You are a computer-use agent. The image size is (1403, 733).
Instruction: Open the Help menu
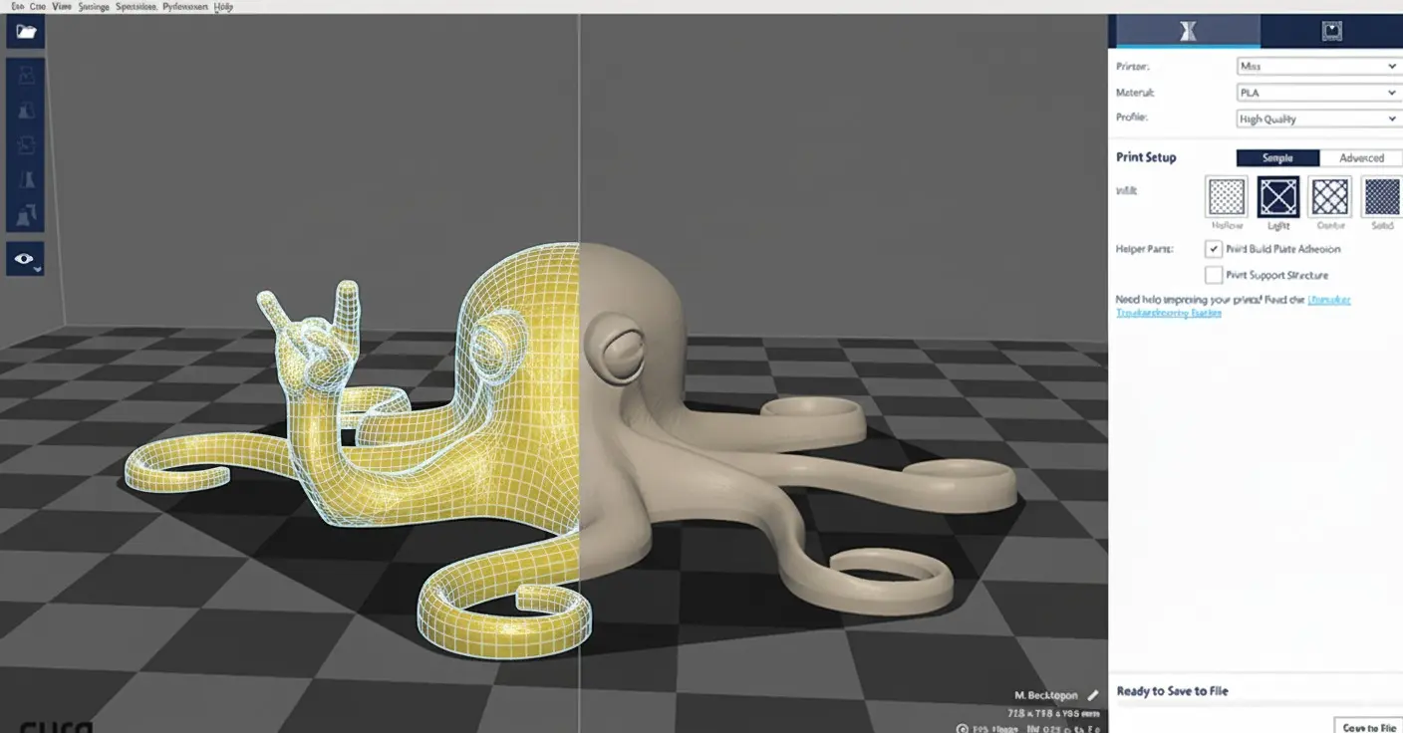[225, 6]
